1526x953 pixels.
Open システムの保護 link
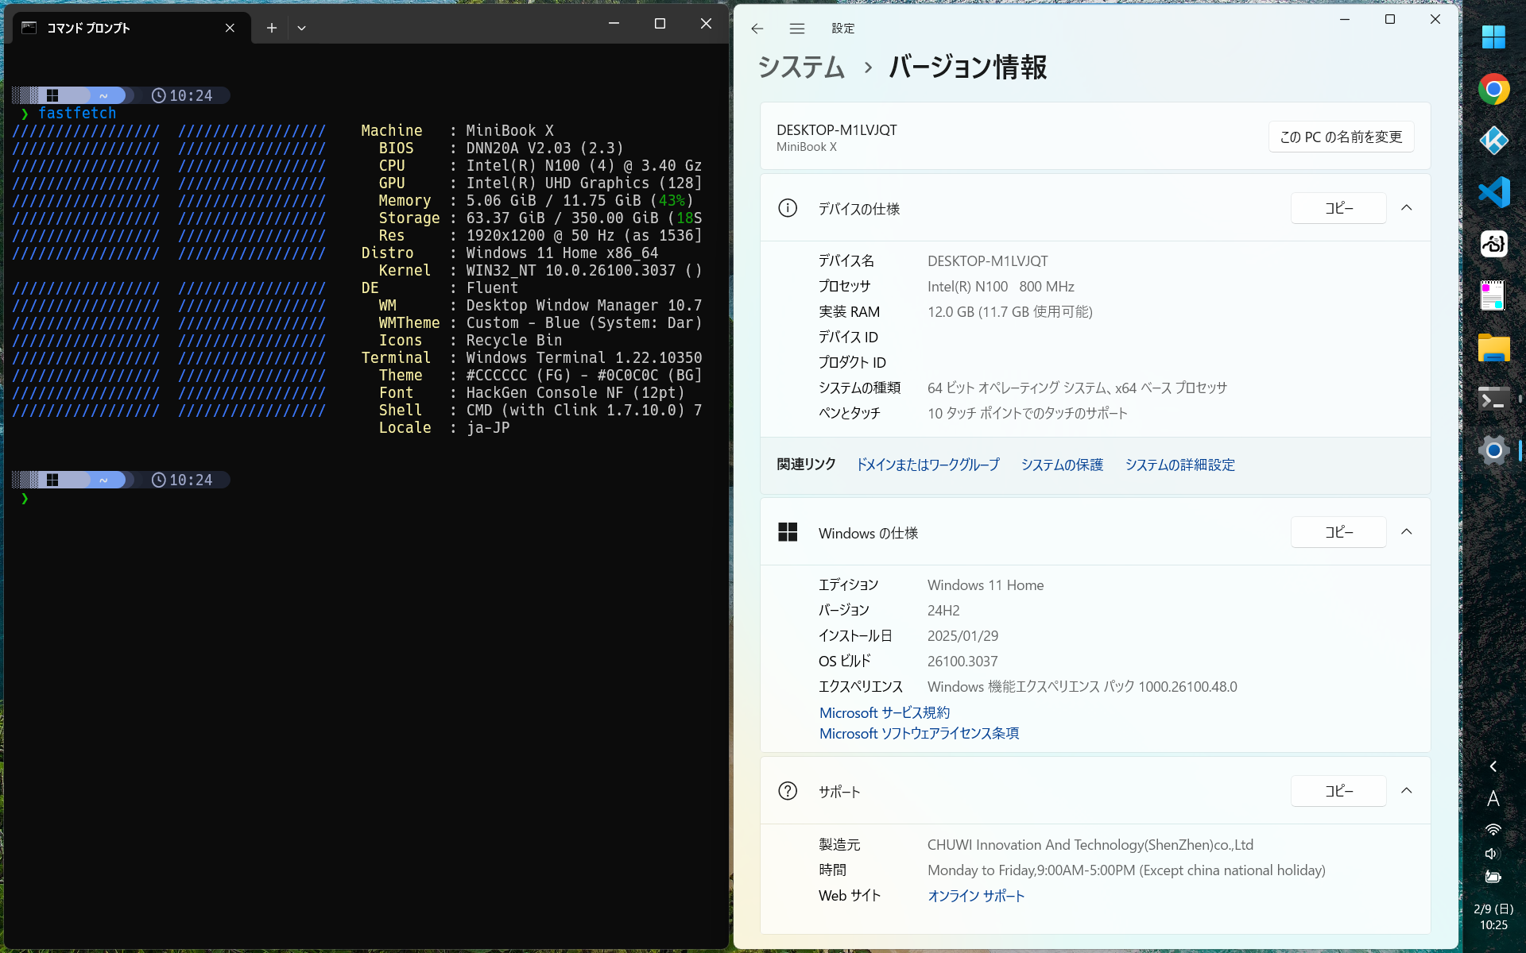click(1062, 465)
